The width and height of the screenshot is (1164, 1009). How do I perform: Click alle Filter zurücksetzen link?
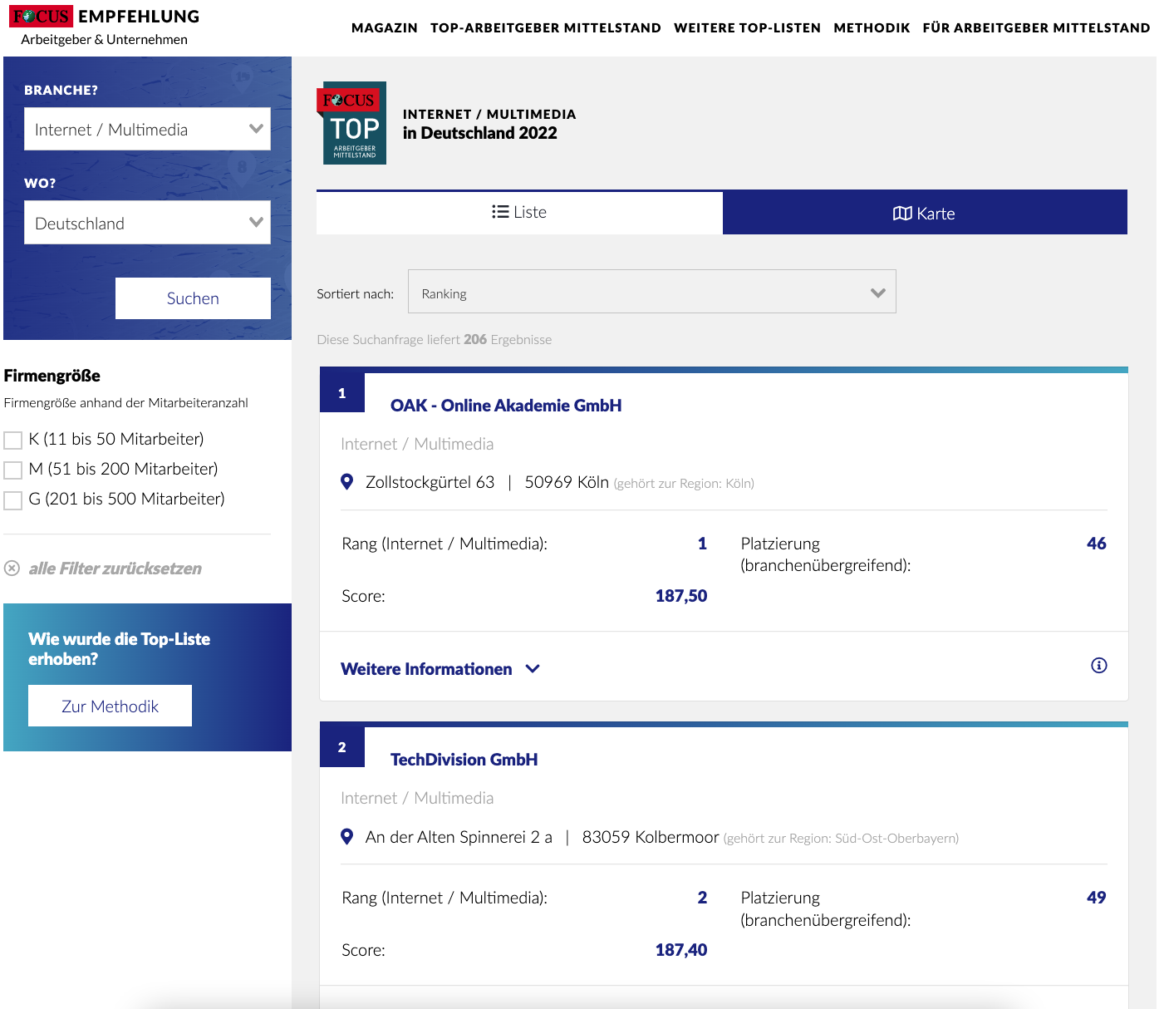[x=115, y=568]
